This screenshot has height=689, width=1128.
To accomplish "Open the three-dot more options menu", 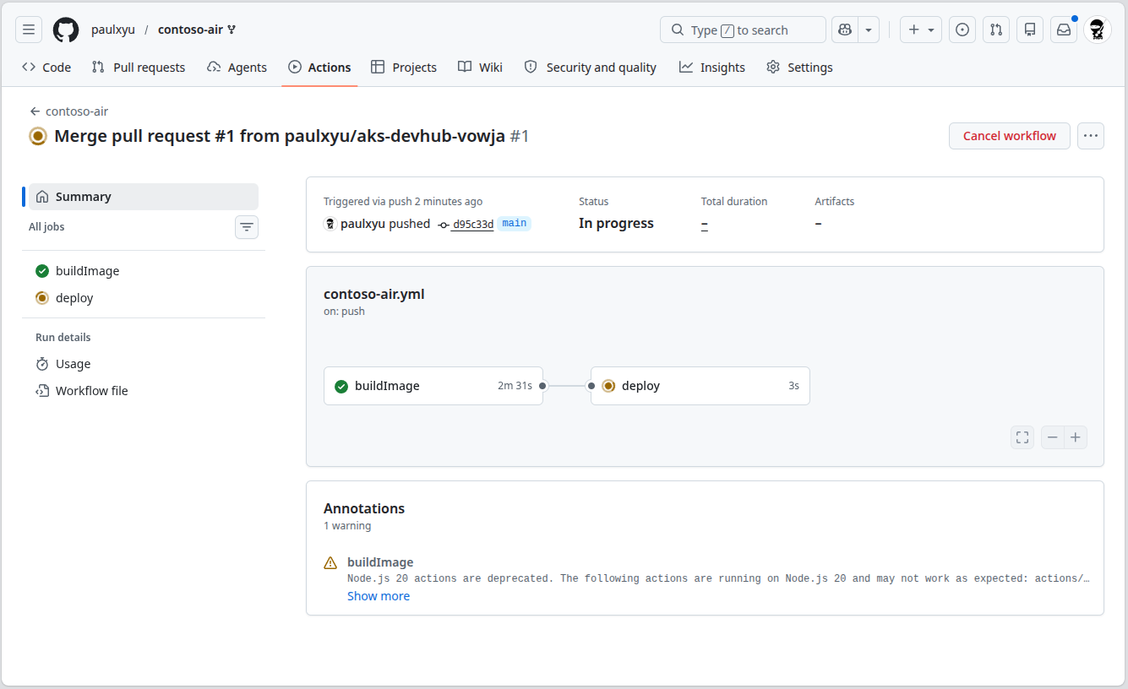I will tap(1091, 136).
